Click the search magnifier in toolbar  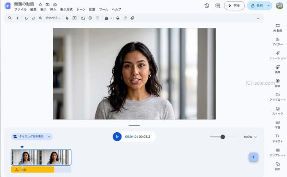[10, 18]
